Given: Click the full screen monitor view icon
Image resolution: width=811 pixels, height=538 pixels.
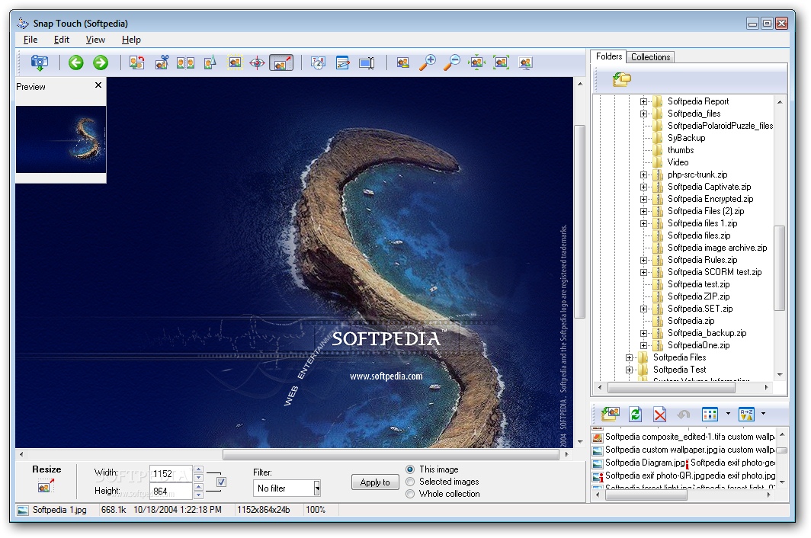Looking at the screenshot, I should tap(525, 63).
